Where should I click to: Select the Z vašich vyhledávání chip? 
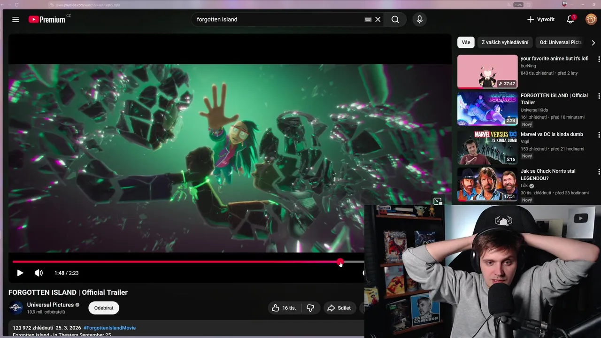pyautogui.click(x=505, y=42)
